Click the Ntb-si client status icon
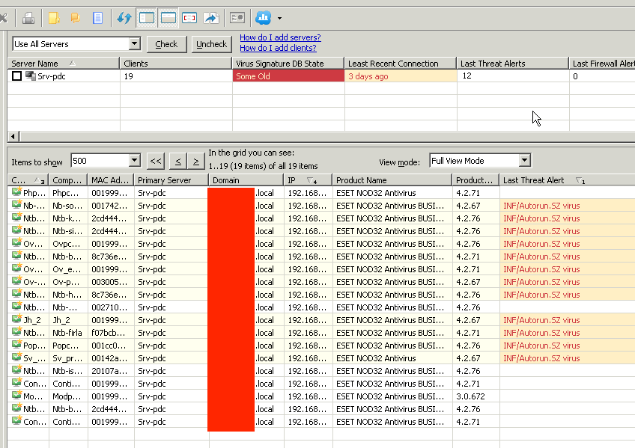 16,230
